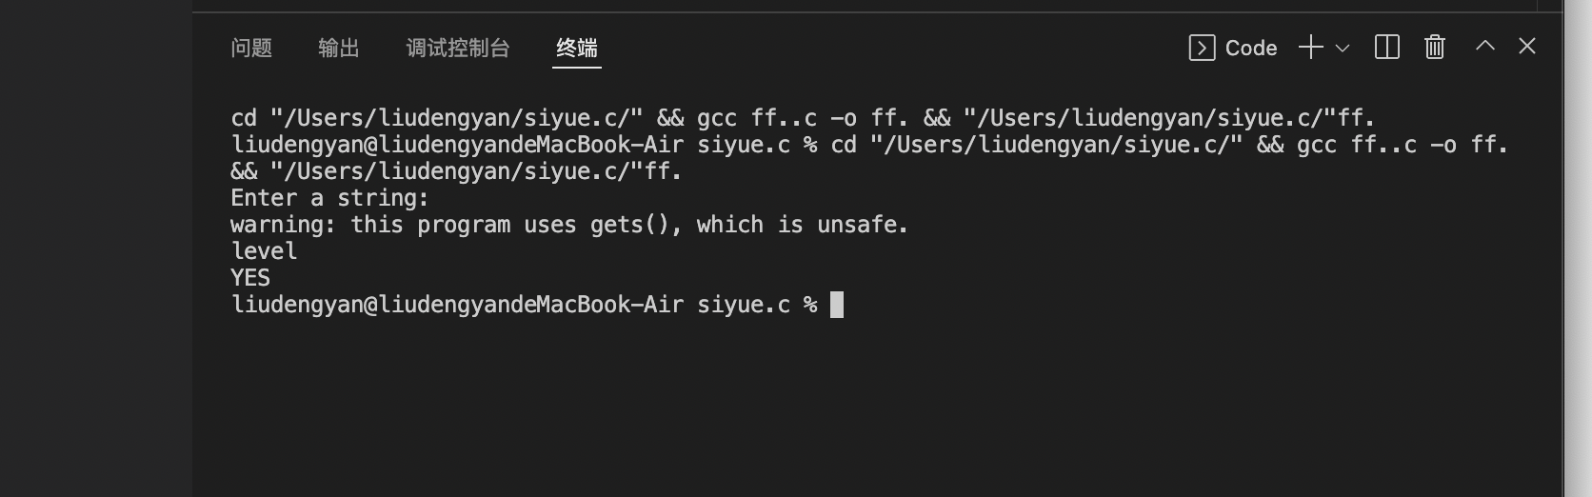Click the gets() unsafe warning line
The height and width of the screenshot is (497, 1592).
(569, 225)
